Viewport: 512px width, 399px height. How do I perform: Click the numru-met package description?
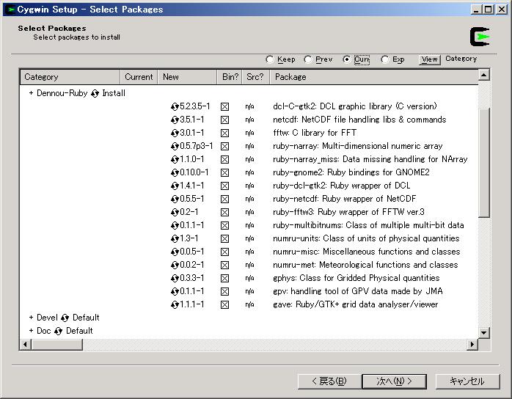pos(365,265)
